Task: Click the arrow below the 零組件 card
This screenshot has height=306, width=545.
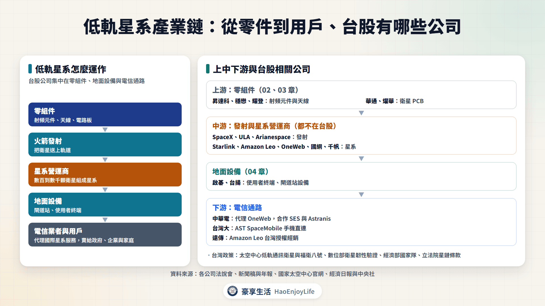Action: 105,130
